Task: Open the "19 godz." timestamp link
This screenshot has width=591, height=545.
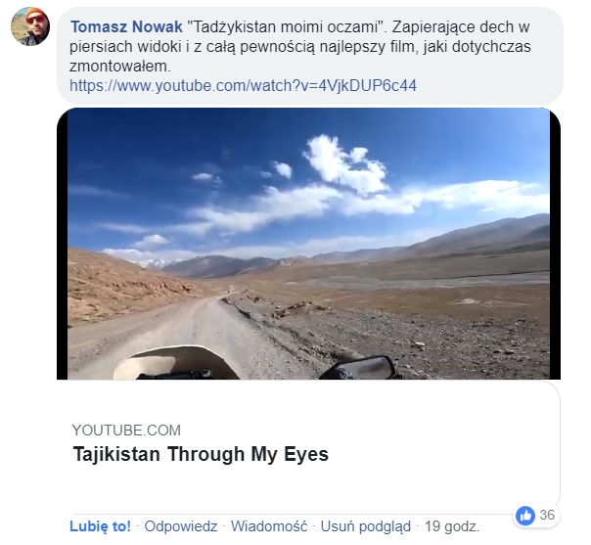Action: 452,526
